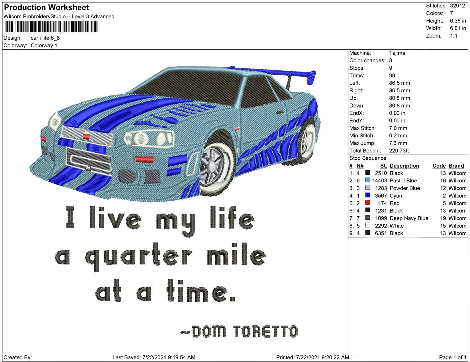Click "Wilcom EmbroideryStudio – Level 3 Advanced" text
This screenshot has width=470, height=362.
pyautogui.click(x=59, y=17)
